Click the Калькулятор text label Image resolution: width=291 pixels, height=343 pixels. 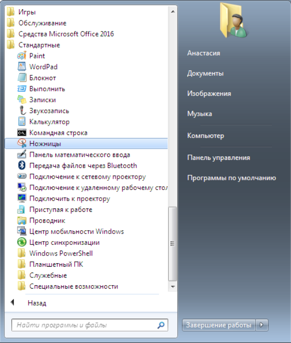pyautogui.click(x=49, y=121)
